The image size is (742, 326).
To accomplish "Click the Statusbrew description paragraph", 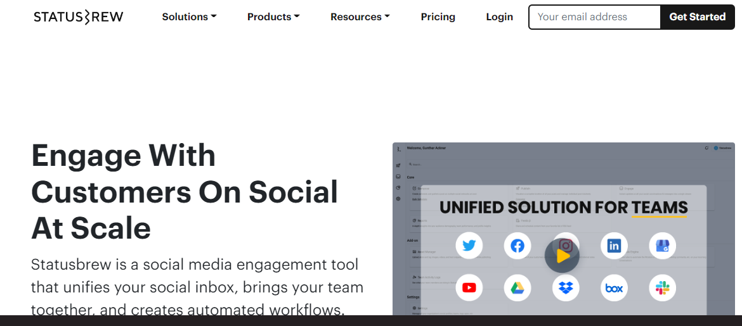I will click(197, 286).
